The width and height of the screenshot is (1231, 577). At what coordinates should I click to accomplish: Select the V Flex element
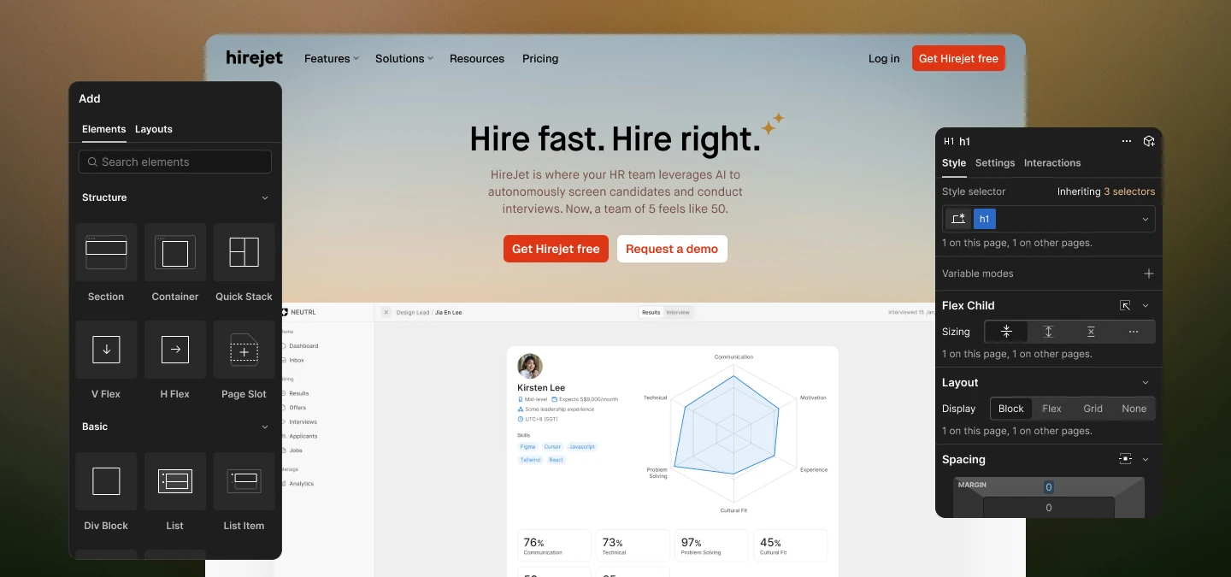click(106, 350)
